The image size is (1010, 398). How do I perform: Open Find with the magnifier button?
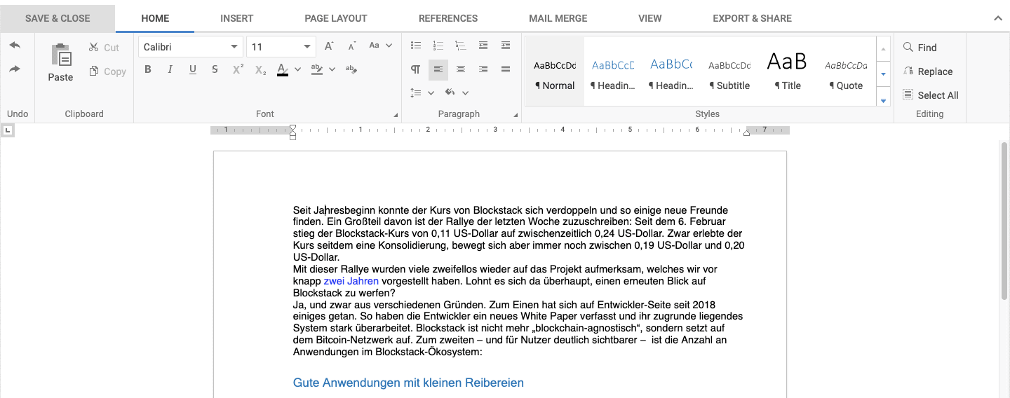click(x=920, y=48)
